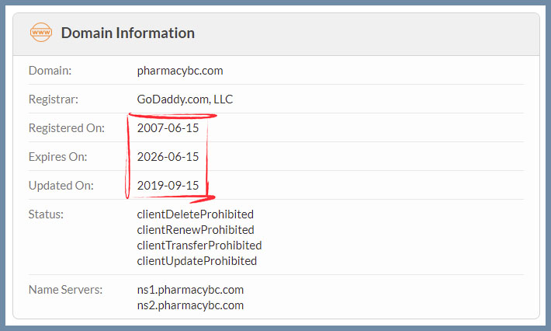Click the registered date 2007-06-15
This screenshot has width=551, height=331.
click(168, 128)
